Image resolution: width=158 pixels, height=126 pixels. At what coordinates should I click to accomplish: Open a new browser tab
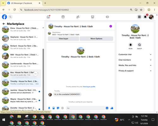(45, 3)
